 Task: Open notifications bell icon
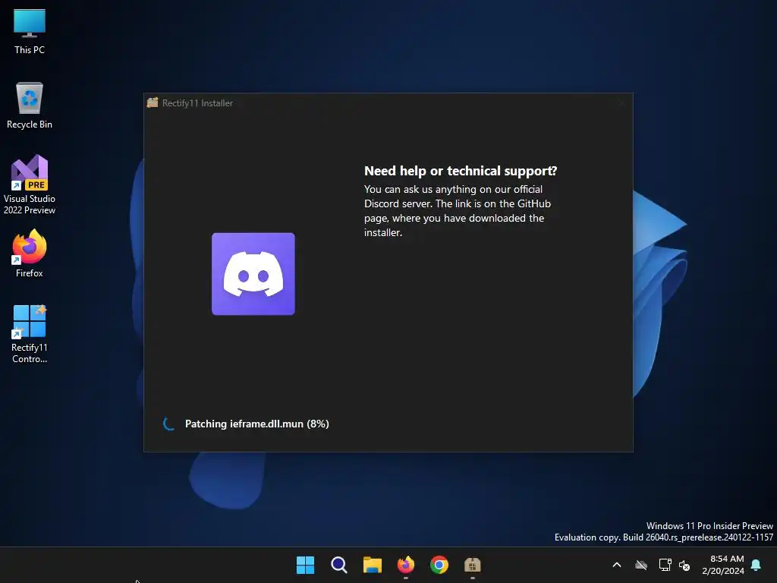point(757,565)
